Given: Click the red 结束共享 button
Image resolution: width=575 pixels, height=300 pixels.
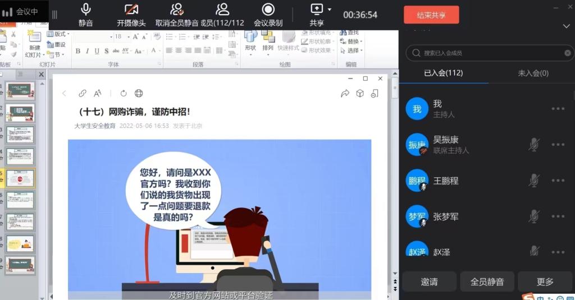Looking at the screenshot, I should [431, 15].
